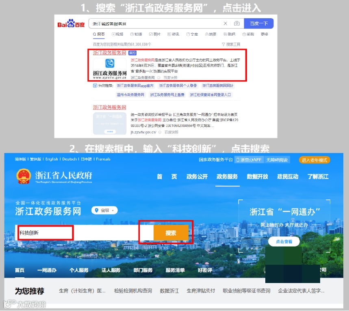Open Baidu camera image search
Image resolution: width=349 pixels, height=311 pixels.
[x=236, y=24]
